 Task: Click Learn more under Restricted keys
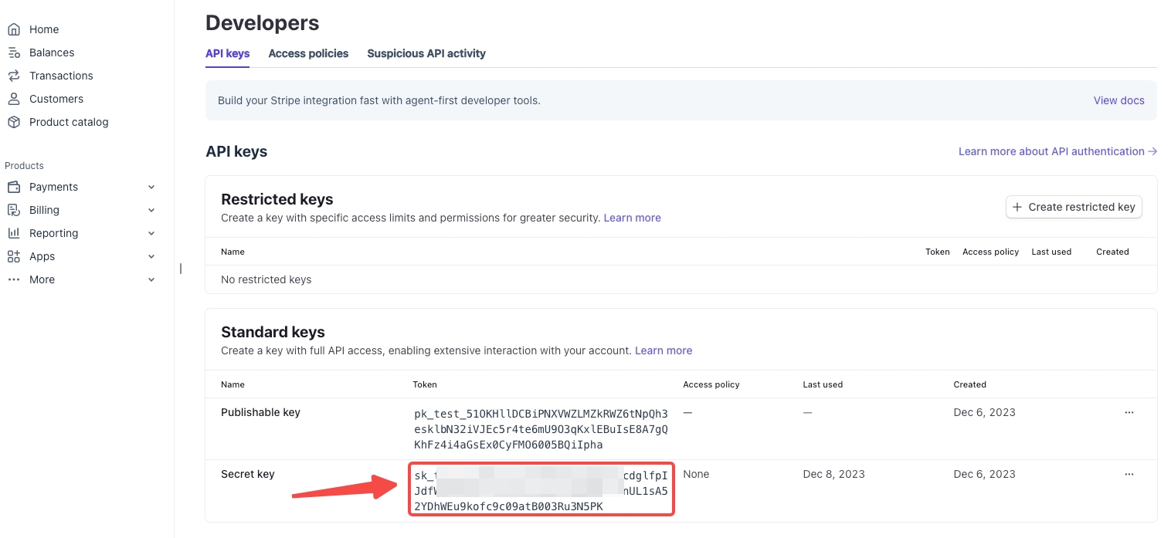pyautogui.click(x=632, y=218)
